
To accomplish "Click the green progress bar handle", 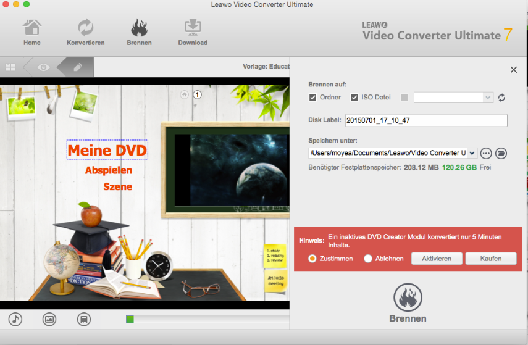I will [x=130, y=319].
